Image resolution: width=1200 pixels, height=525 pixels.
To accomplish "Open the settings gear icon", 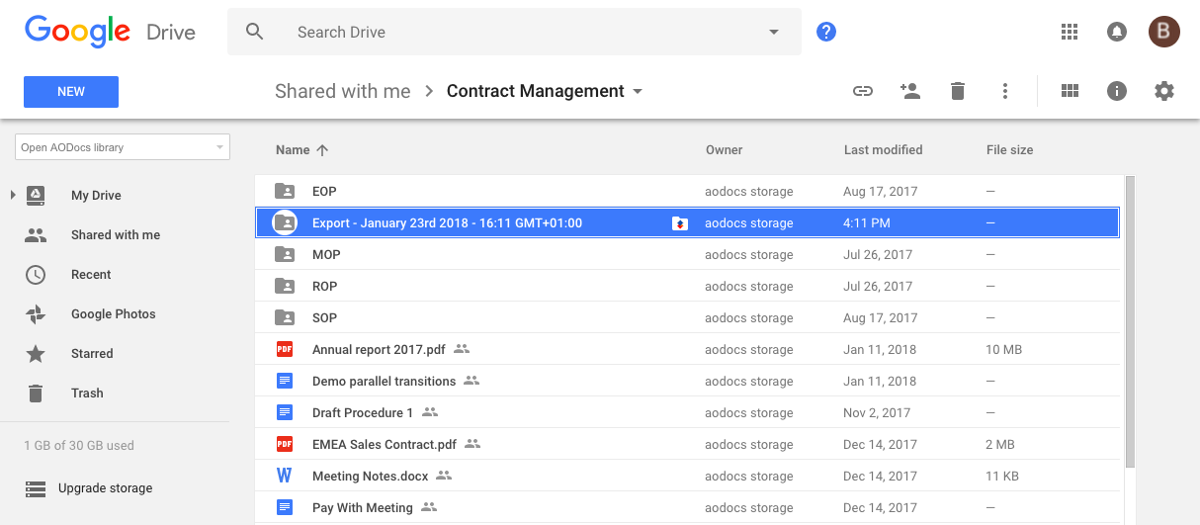I will pyautogui.click(x=1164, y=91).
